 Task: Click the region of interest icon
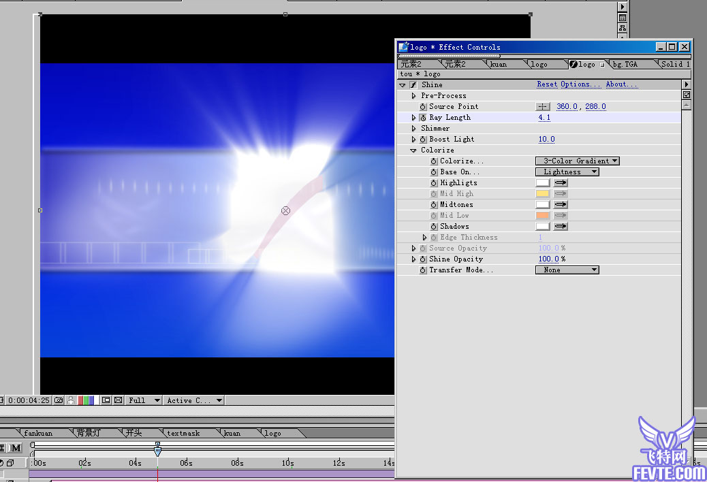(106, 400)
